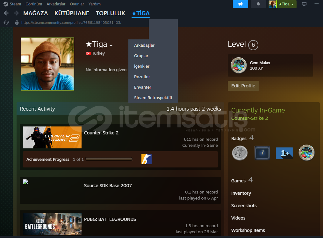Click the PUBG: BATTLEGROUNDS title link
The image size is (323, 238).
[110, 219]
